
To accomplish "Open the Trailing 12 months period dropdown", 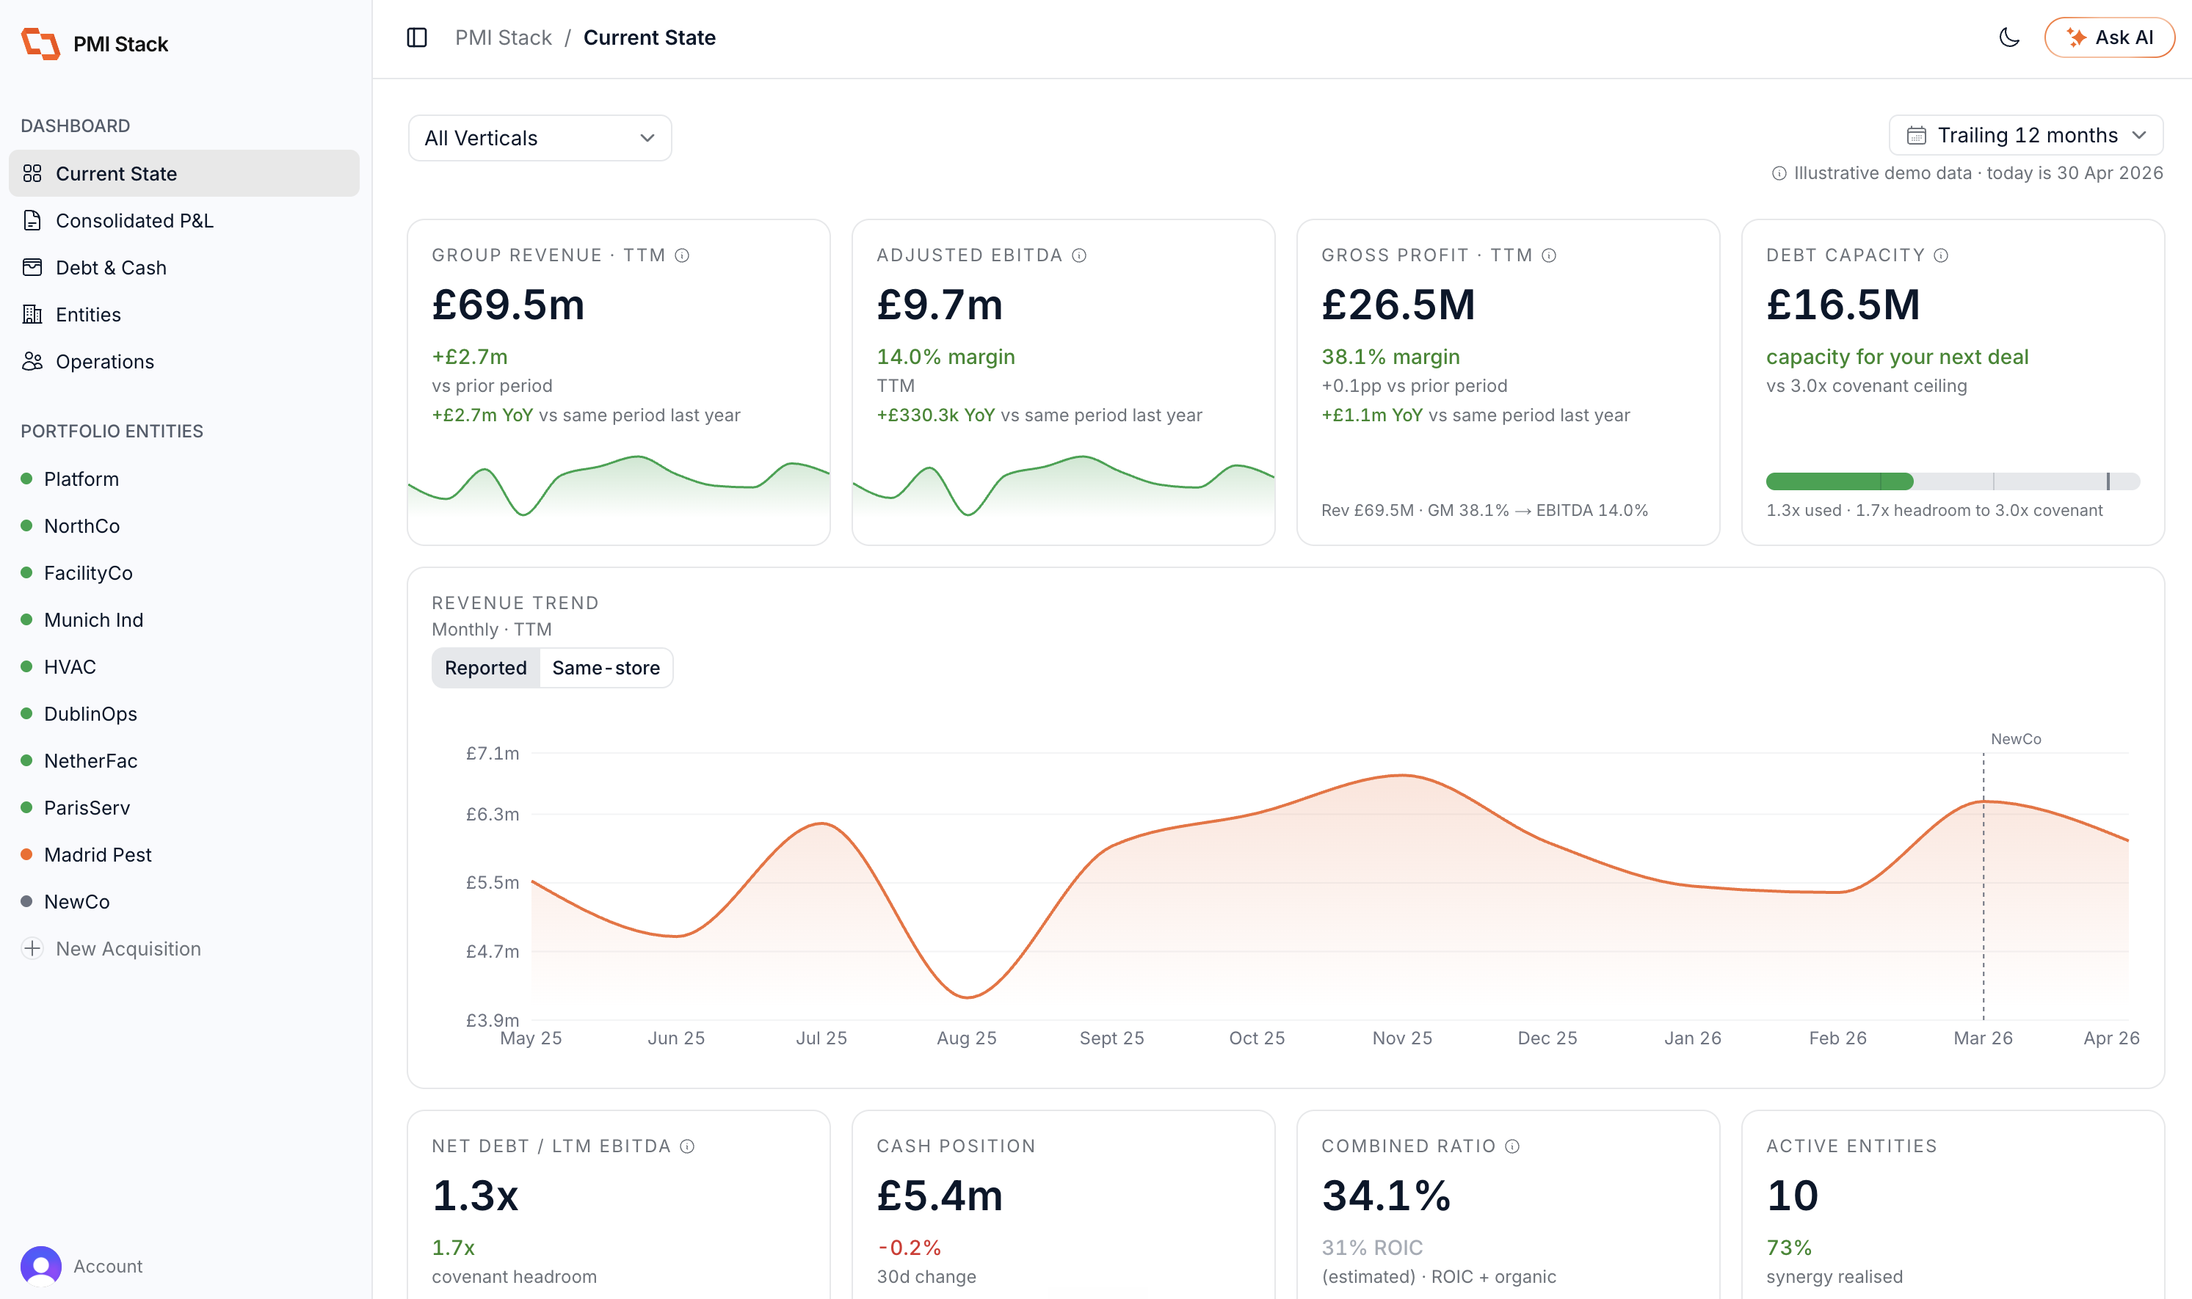I will click(x=2025, y=135).
